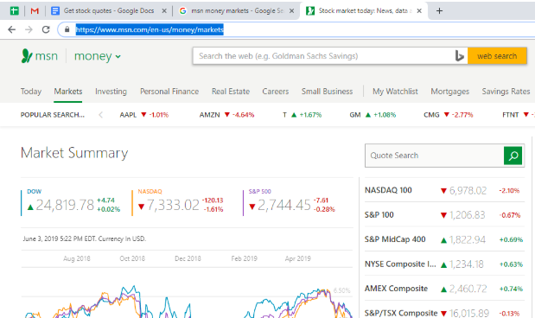Viewport: 535px width, 318px height.
Task: View site security lock info
Action: click(67, 29)
